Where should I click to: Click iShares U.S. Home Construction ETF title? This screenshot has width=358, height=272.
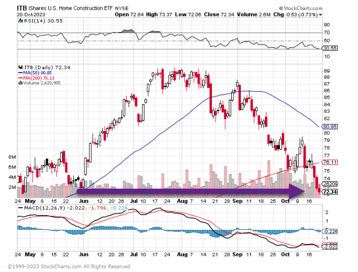click(71, 9)
